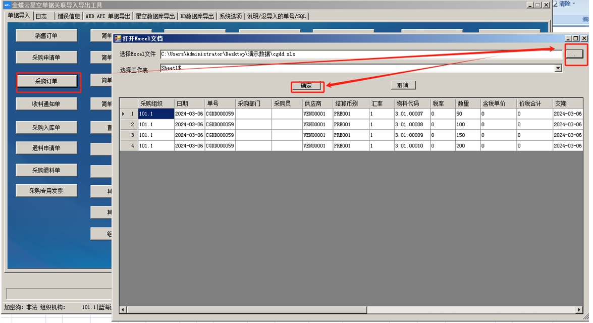Minimize the 打开Excel文档 dialog
The width and height of the screenshot is (593, 323).
point(568,38)
